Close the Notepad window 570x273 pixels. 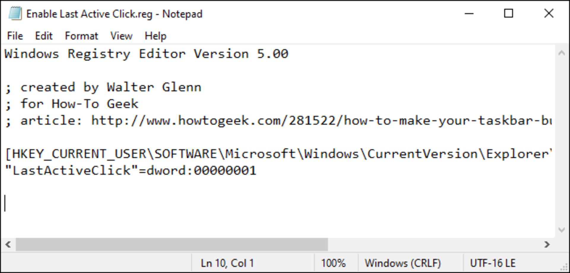click(549, 14)
